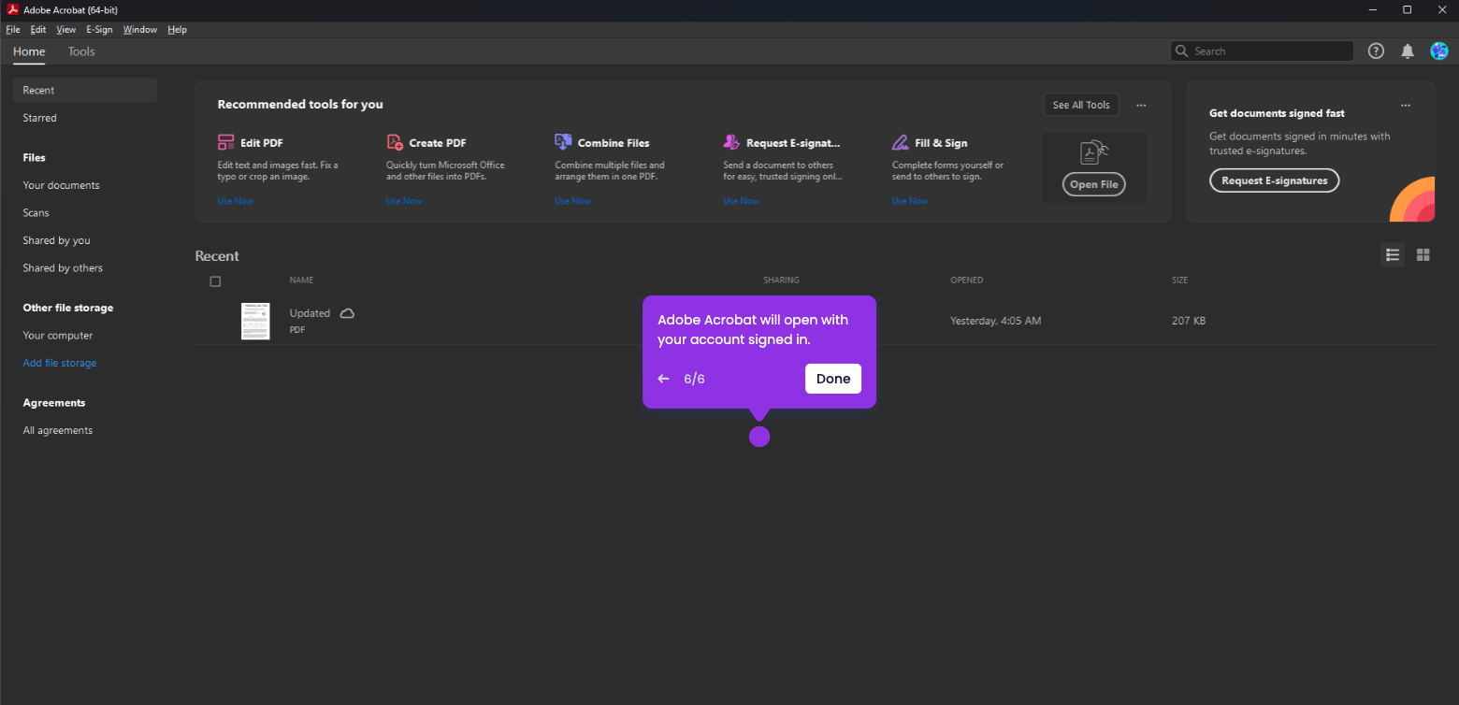Click the Add file storage link
Screen dimensions: 1459x705
[x=60, y=363]
